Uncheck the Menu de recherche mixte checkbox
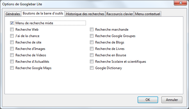 pos(12,23)
